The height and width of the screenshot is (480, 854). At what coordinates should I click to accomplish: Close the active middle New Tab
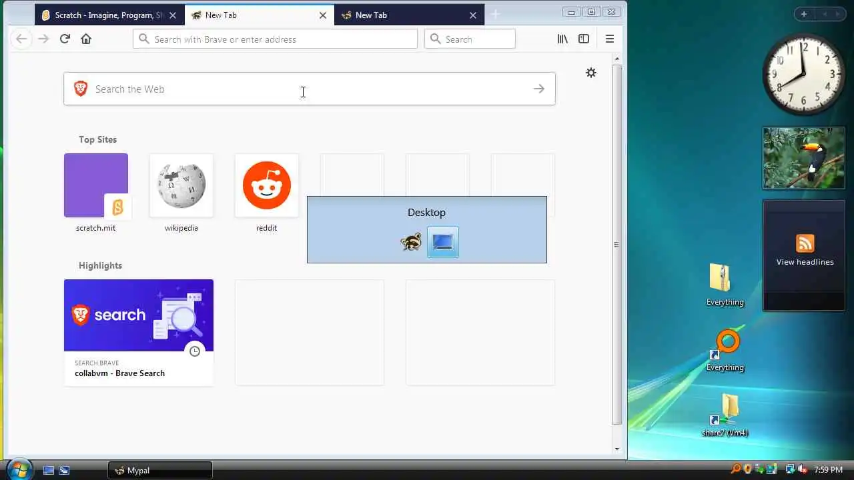pos(323,15)
